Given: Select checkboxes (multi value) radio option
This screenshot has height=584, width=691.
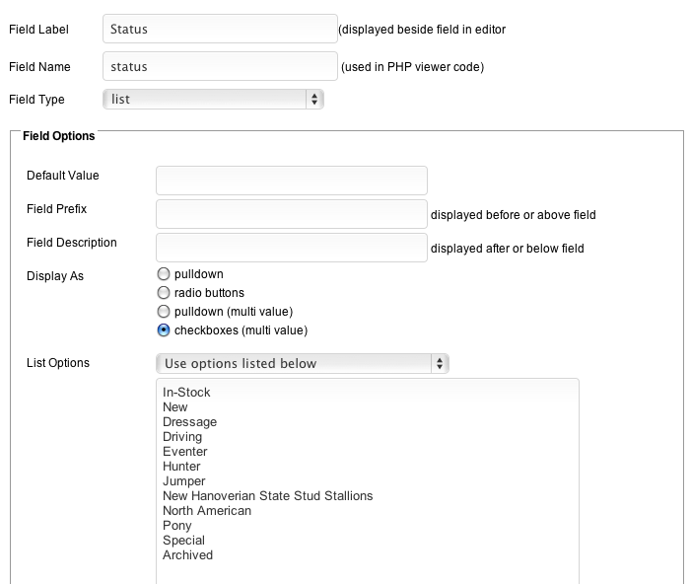Looking at the screenshot, I should (164, 330).
